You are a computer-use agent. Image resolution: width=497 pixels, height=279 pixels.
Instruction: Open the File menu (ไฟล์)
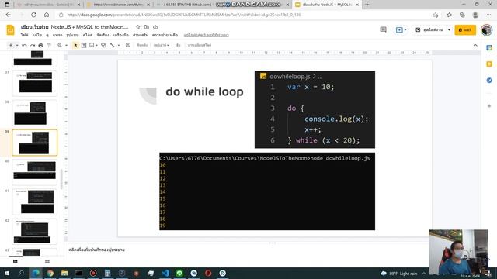click(x=24, y=35)
